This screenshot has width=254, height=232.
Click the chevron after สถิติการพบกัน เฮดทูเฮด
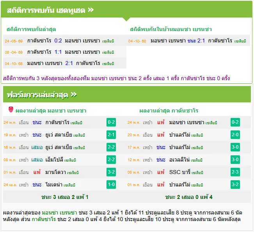pyautogui.click(x=91, y=10)
